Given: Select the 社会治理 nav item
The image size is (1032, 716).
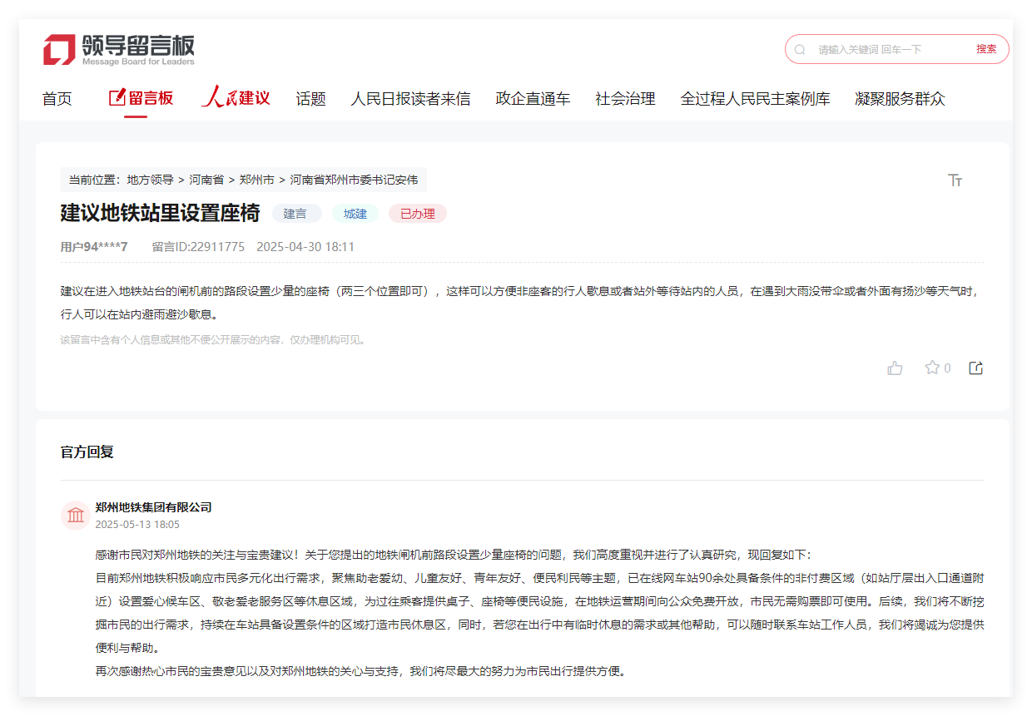Looking at the screenshot, I should (624, 98).
